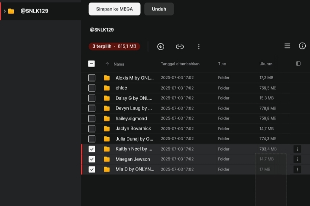Click the folder icon of chloe
Screen dimensions: 310x206
click(107, 88)
